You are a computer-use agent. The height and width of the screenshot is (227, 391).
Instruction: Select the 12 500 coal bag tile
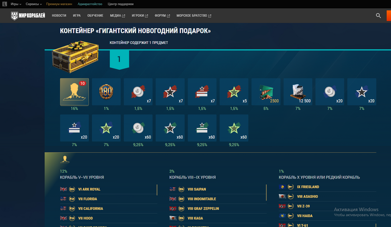(298, 92)
